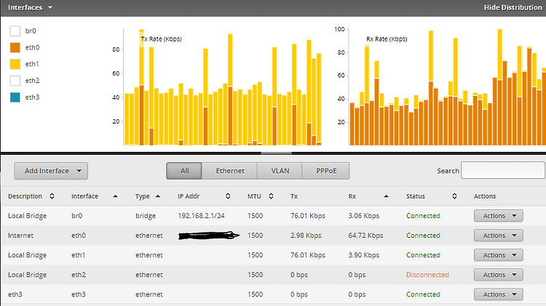This screenshot has height=306, width=546.
Task: Select the All filter tab
Action: pos(184,171)
